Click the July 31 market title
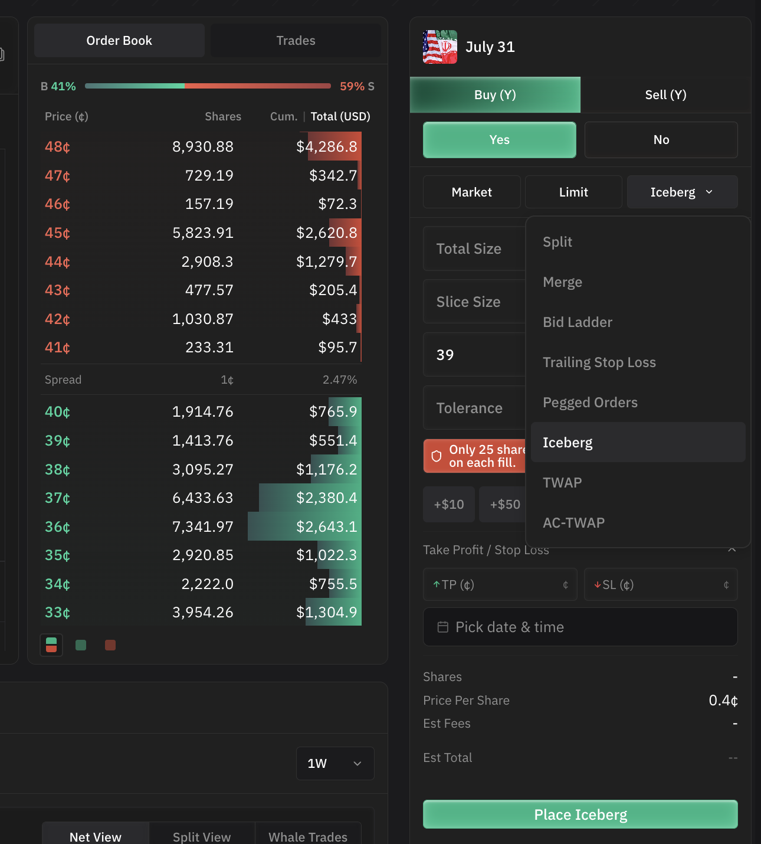This screenshot has height=844, width=761. tap(490, 47)
